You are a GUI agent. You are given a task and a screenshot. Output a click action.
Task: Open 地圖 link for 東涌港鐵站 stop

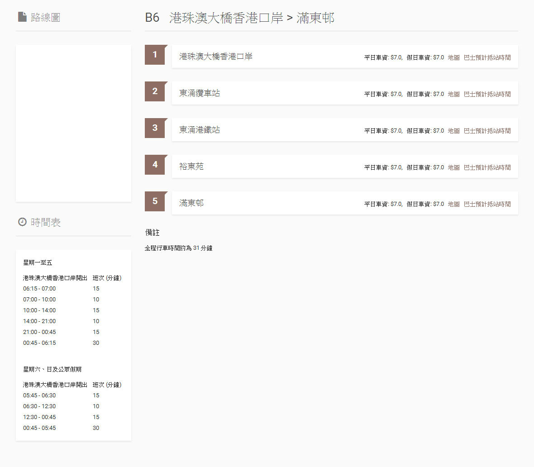tap(453, 131)
